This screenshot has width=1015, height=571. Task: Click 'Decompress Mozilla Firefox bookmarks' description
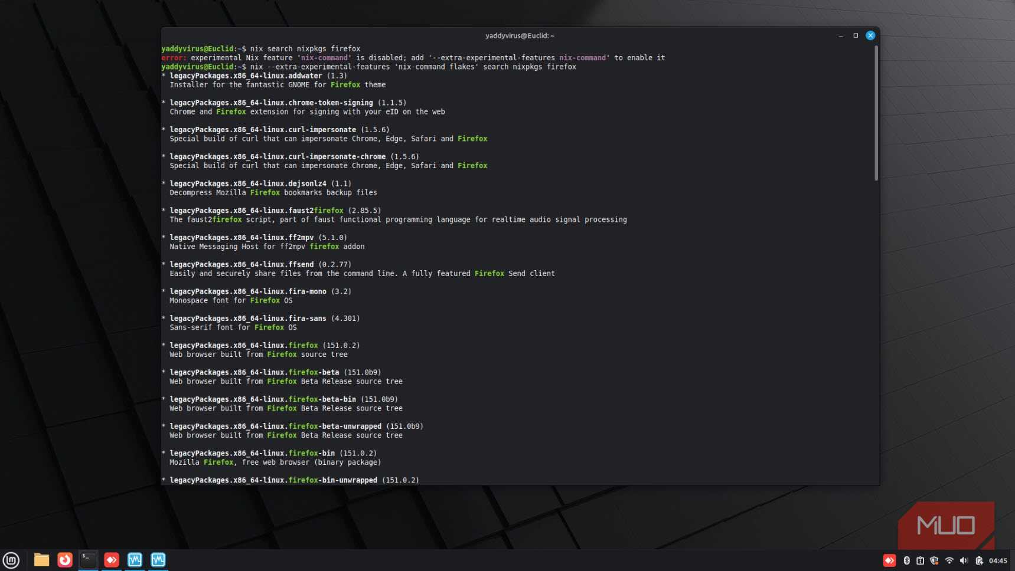pyautogui.click(x=273, y=193)
